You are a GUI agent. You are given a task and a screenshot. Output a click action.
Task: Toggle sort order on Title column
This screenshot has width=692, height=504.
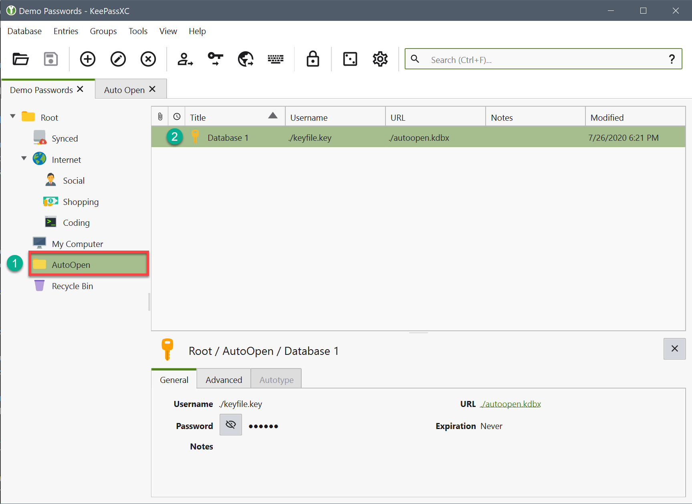click(234, 117)
